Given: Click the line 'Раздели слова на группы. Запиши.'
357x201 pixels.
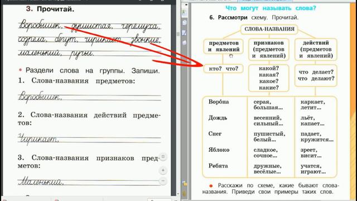Looking at the screenshot, I should click(x=93, y=71).
